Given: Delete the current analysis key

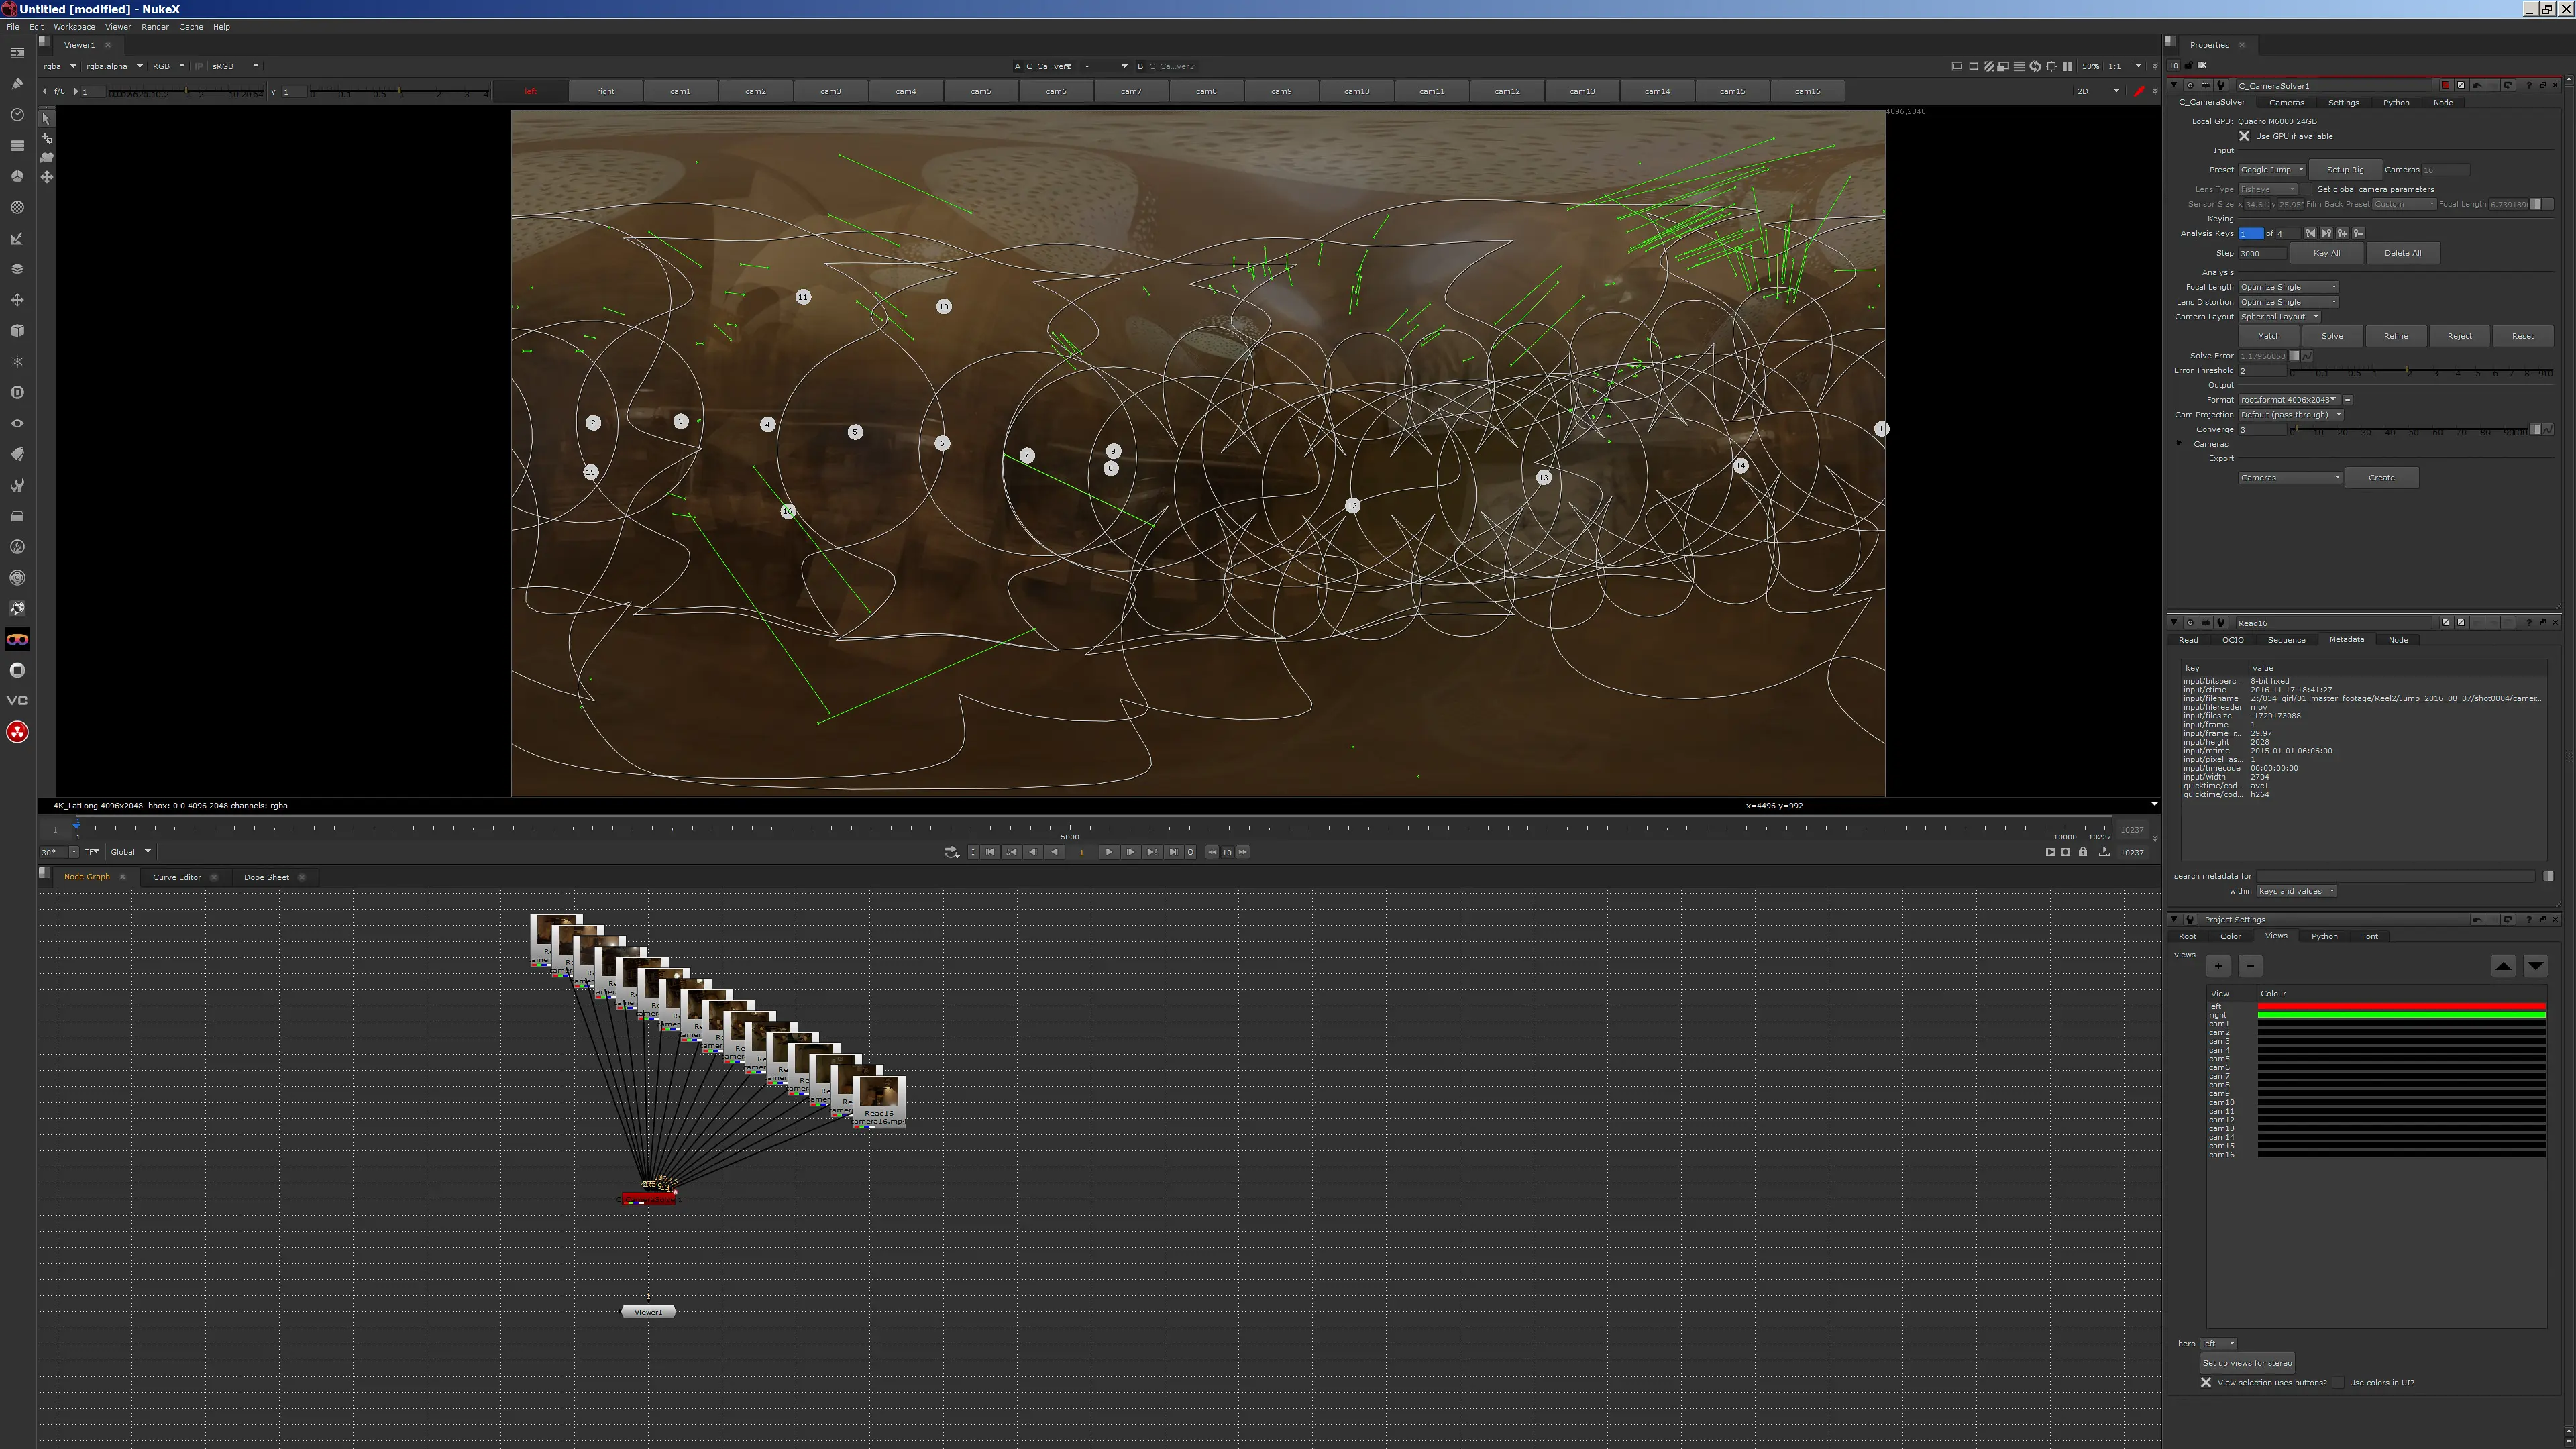Looking at the screenshot, I should click(2358, 233).
